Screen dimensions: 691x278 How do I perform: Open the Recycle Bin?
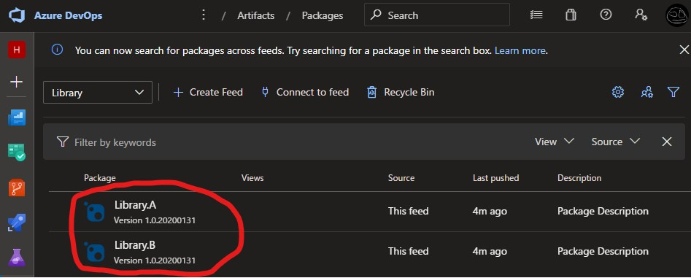(401, 93)
